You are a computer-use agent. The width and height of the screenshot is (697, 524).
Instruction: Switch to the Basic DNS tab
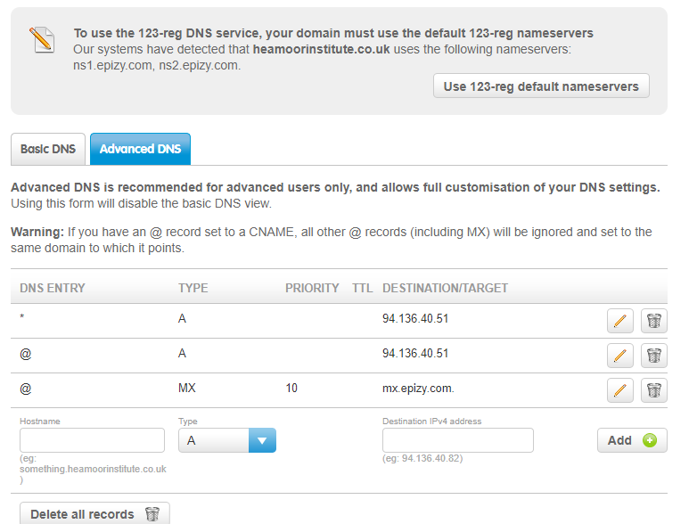[x=48, y=149]
